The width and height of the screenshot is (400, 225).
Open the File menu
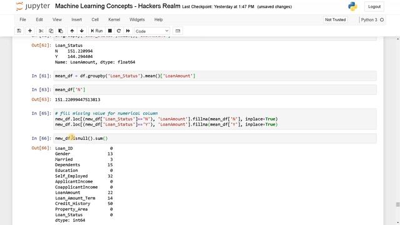tap(22, 19)
